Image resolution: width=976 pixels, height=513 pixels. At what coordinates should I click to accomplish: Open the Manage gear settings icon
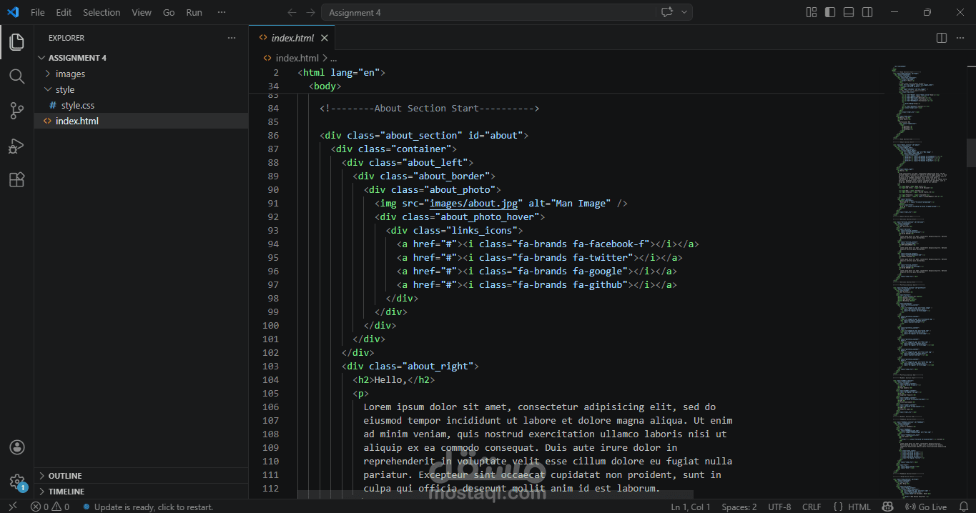tap(16, 482)
